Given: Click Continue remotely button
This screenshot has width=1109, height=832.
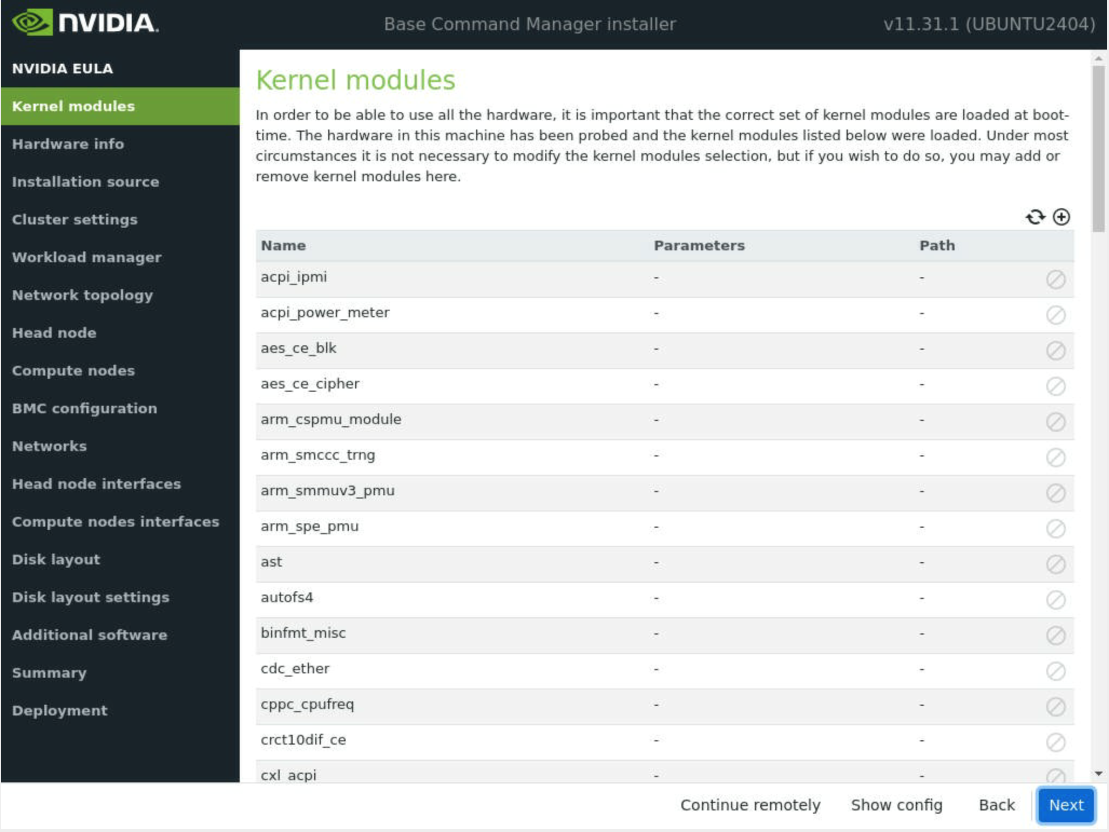Looking at the screenshot, I should (x=750, y=805).
